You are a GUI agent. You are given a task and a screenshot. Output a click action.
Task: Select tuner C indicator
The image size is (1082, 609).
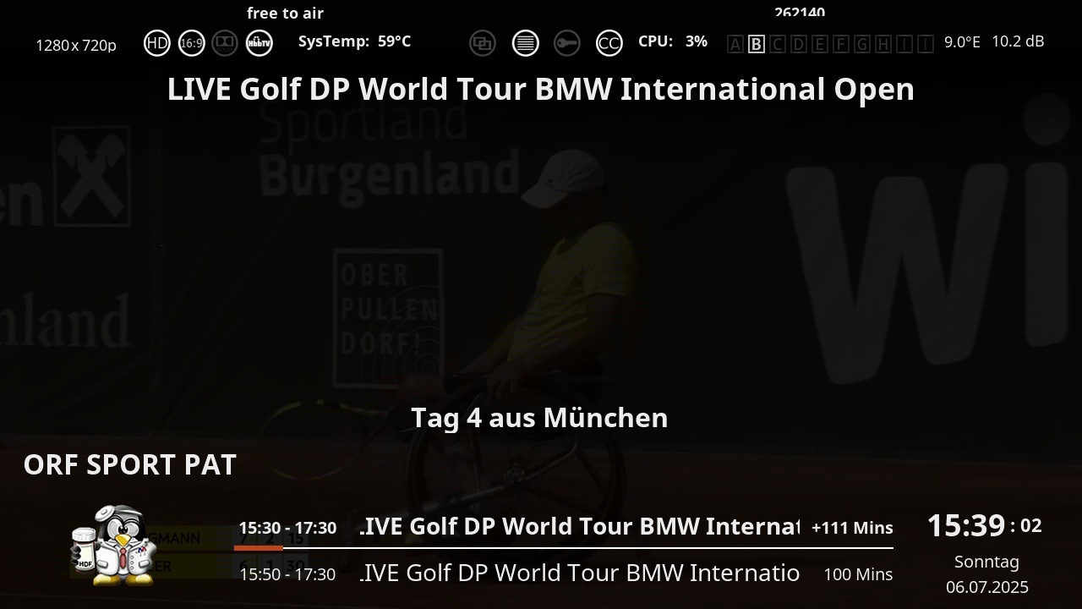coord(778,44)
